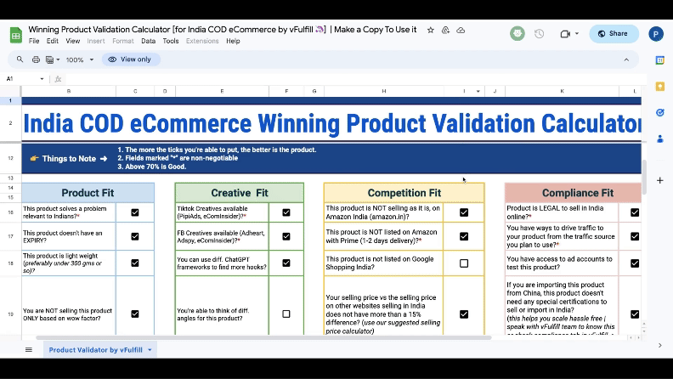Viewport: 673px width, 379px height.
Task: Collapse the toolbar with up chevron
Action: point(626,59)
